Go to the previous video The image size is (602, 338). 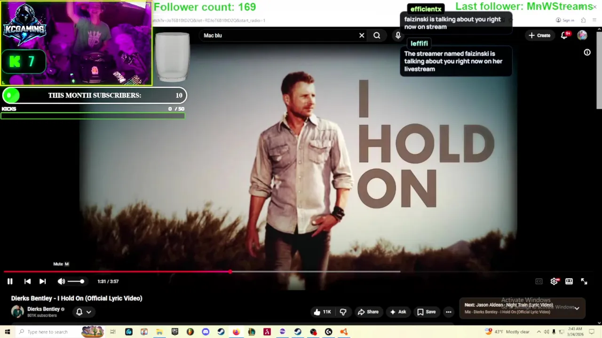tap(27, 281)
